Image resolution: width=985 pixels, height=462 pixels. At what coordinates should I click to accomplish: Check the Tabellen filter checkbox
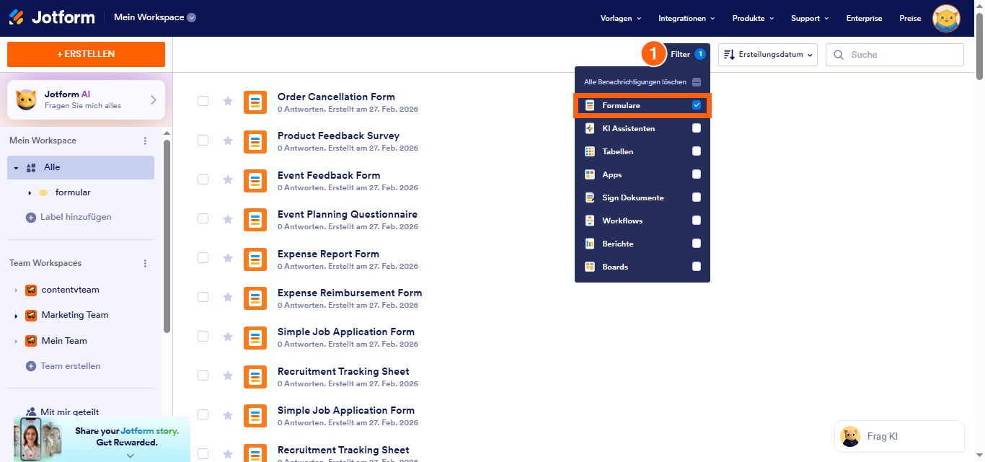pos(697,151)
